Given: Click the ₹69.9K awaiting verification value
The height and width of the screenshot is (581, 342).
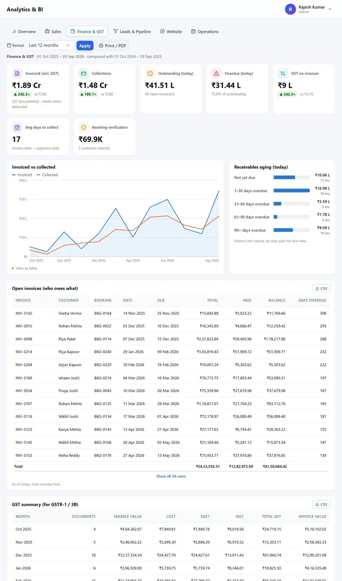Looking at the screenshot, I should pos(91,139).
